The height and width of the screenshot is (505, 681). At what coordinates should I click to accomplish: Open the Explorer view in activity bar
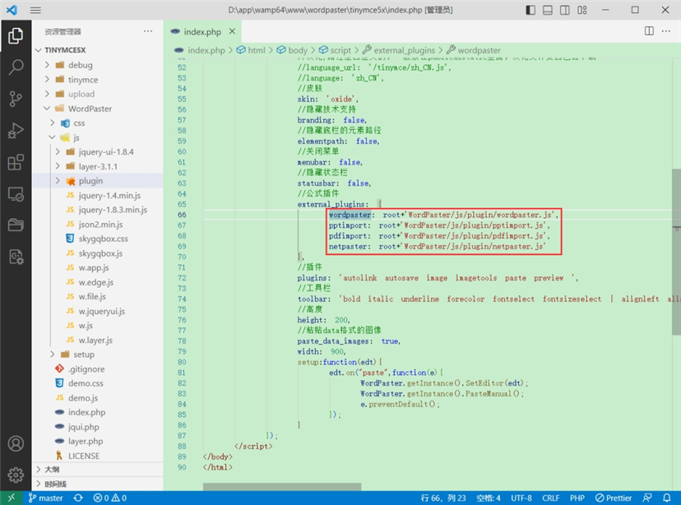[16, 35]
